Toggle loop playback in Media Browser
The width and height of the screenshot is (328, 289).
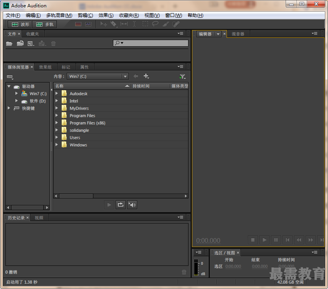pos(121,205)
